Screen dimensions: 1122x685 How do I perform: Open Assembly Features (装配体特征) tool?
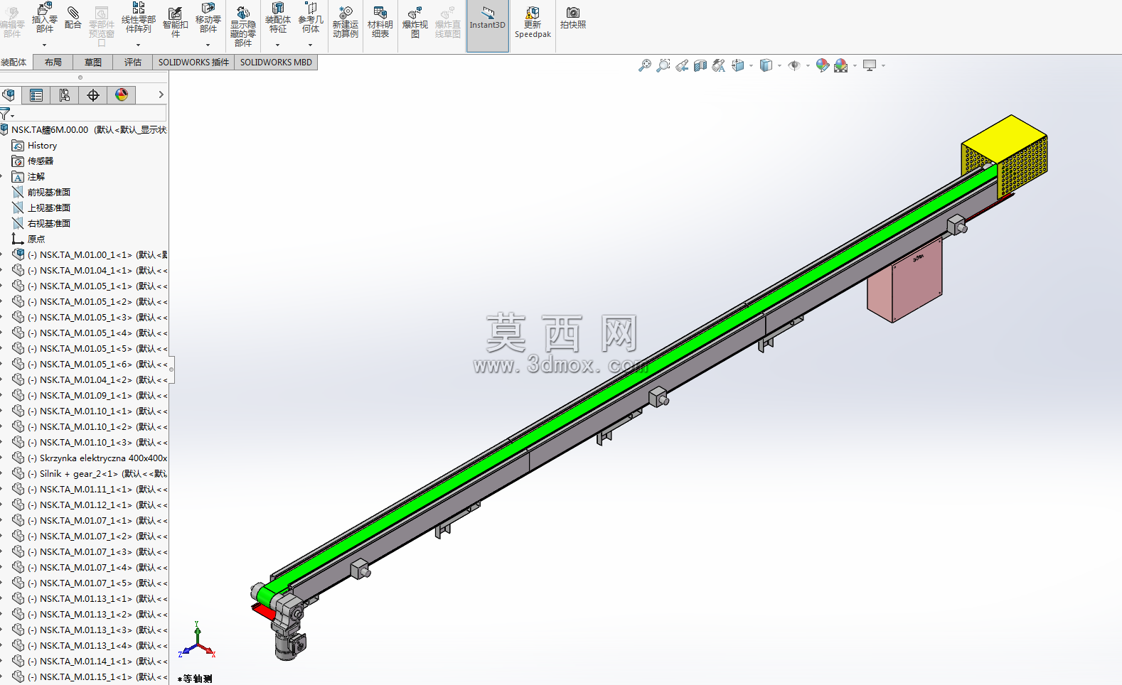click(x=278, y=18)
